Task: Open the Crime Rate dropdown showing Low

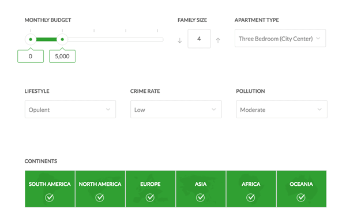Action: click(x=176, y=109)
